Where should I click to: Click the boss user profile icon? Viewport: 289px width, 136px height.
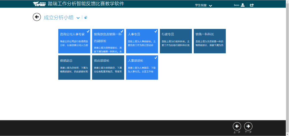tap(243, 5)
